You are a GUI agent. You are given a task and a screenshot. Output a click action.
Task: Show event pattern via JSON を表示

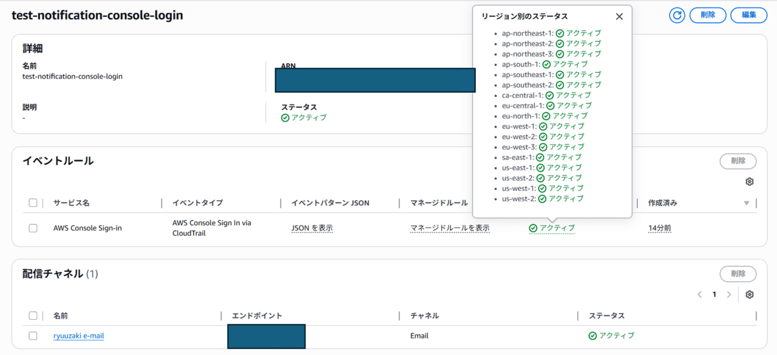tap(312, 228)
